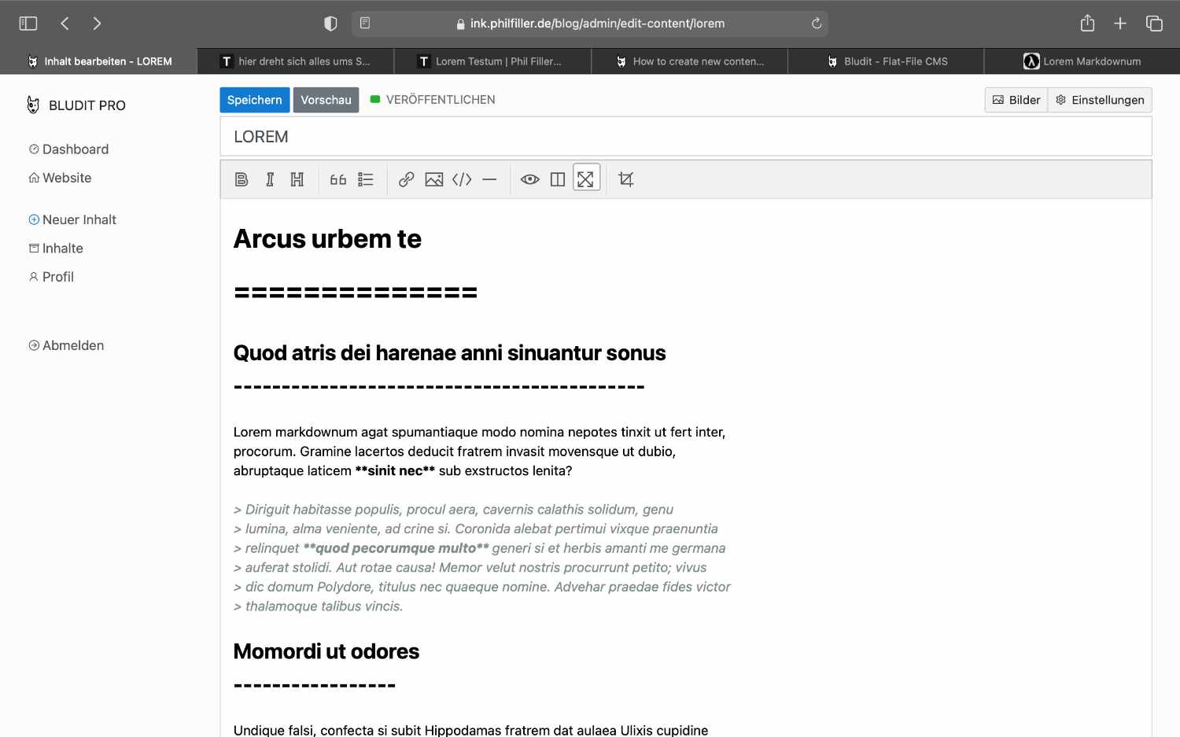This screenshot has width=1180, height=737.
Task: Insert image using picture icon
Action: click(434, 179)
